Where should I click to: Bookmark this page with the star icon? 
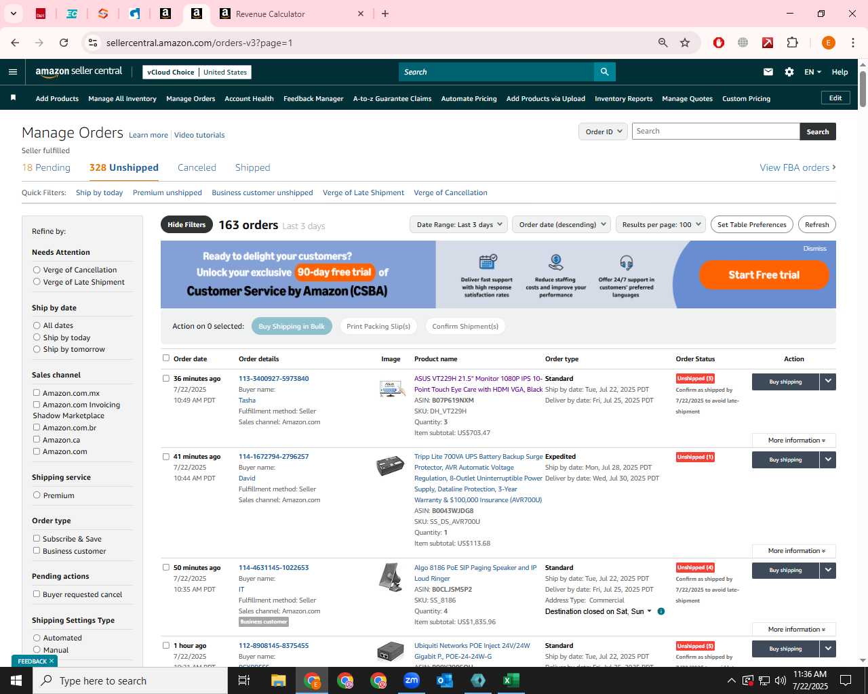tap(685, 43)
